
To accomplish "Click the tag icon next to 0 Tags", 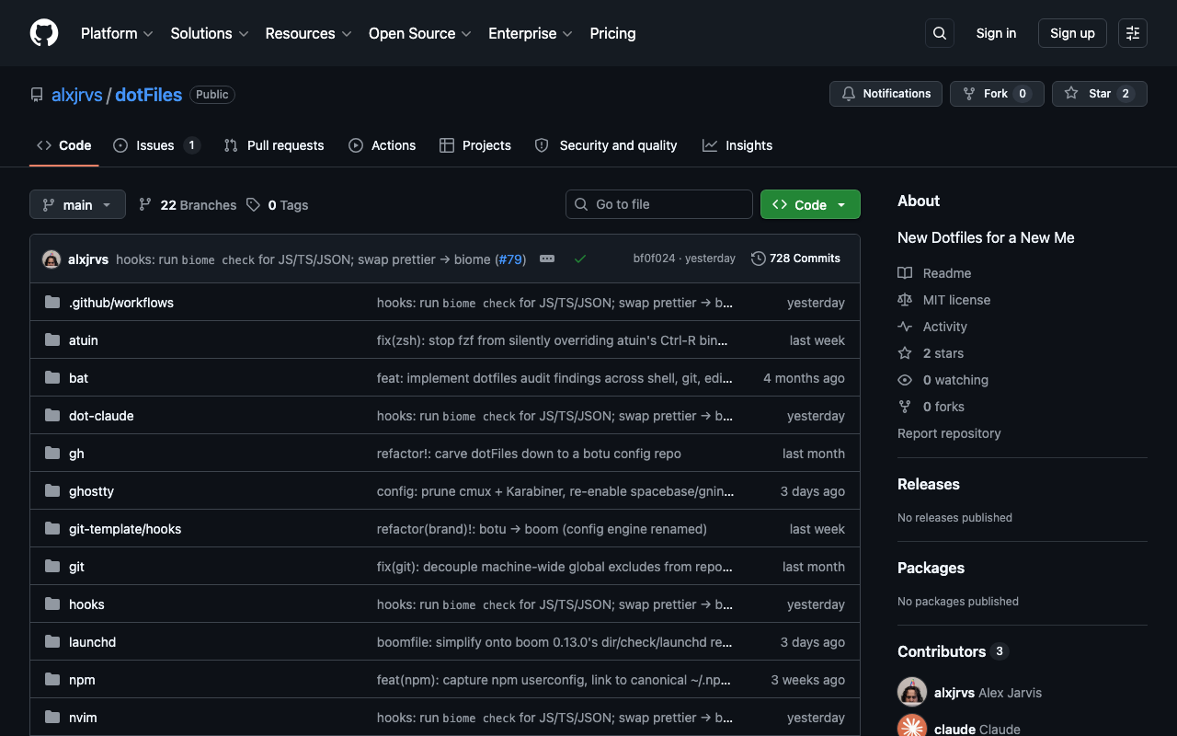I will [253, 204].
